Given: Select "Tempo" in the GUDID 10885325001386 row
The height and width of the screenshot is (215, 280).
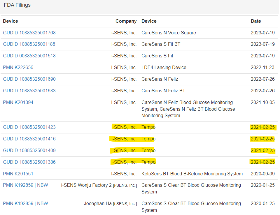Looking at the screenshot, I should pyautogui.click(x=148, y=162).
